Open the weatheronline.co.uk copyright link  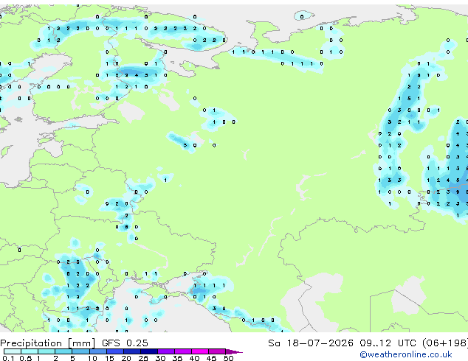click(x=406, y=354)
